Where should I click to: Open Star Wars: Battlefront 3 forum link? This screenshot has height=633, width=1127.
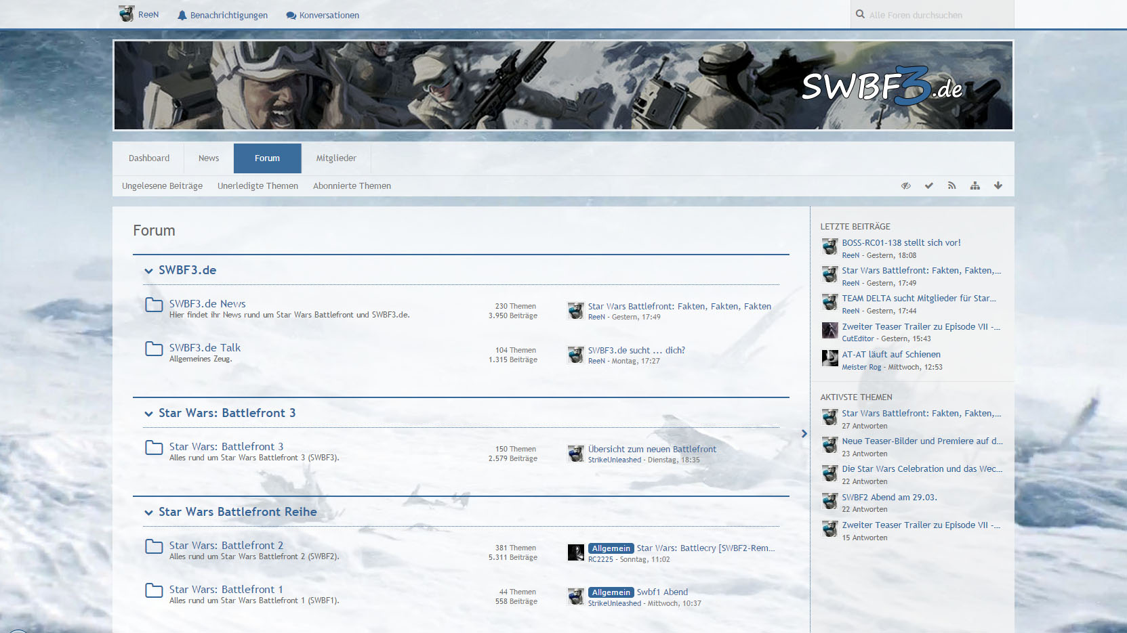pyautogui.click(x=226, y=447)
